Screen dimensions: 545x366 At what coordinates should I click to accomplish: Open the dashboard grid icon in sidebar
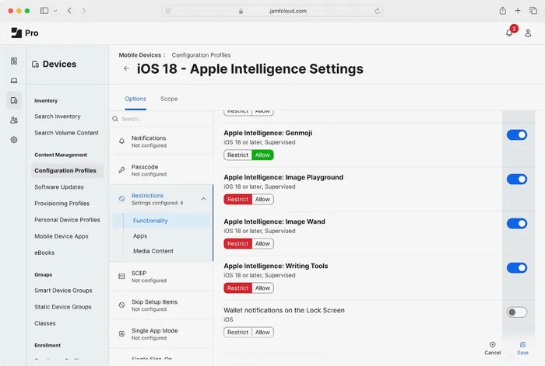14,61
